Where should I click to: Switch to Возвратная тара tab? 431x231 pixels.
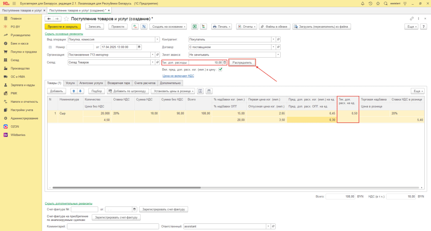pos(118,83)
